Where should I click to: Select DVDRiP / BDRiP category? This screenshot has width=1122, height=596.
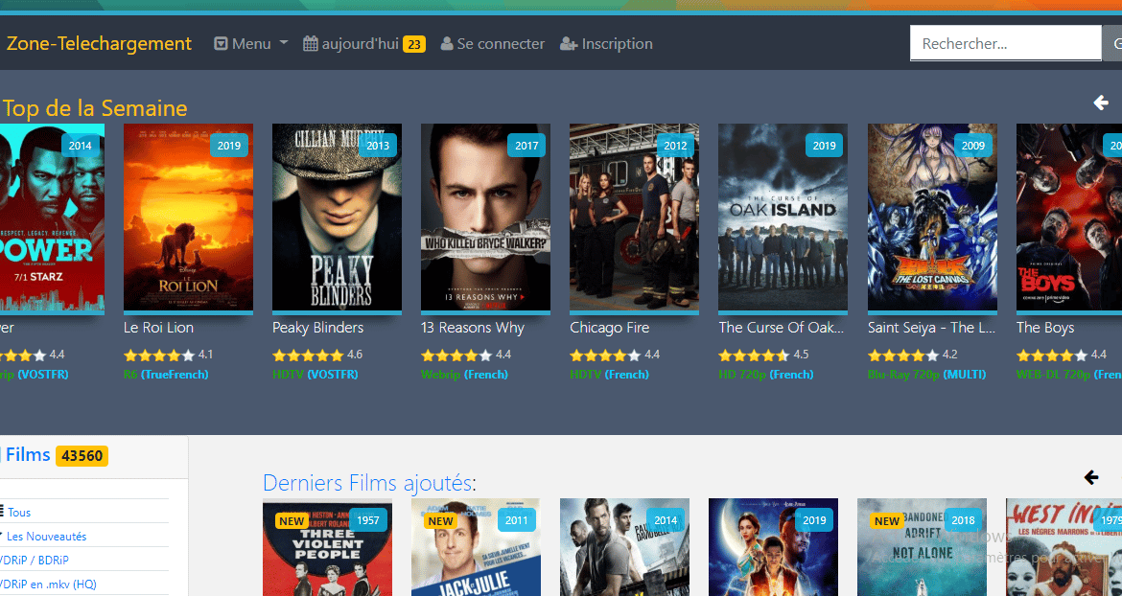pyautogui.click(x=35, y=561)
